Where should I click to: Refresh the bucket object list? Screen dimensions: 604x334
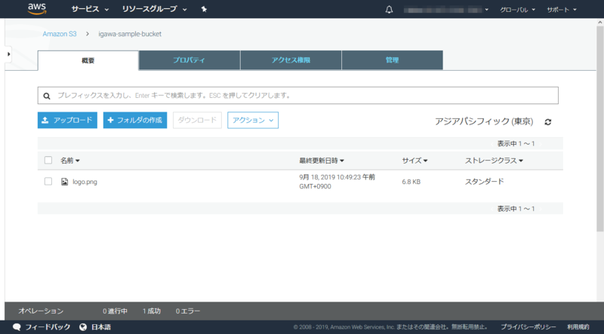click(x=548, y=122)
